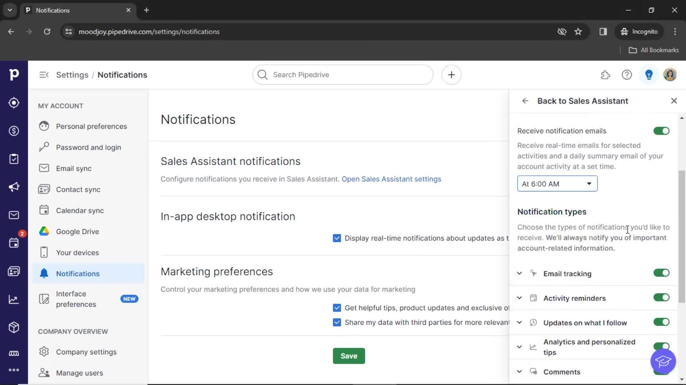Open Mail envelope icon in left rail

click(x=14, y=215)
